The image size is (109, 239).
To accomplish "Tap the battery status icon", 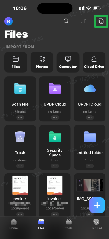I will click(x=97, y=8).
